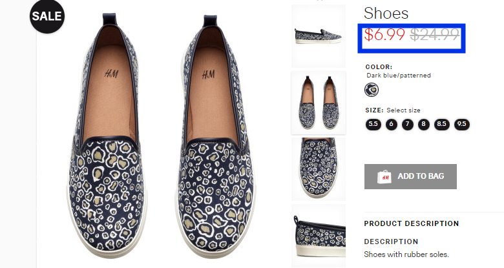Select size 5.5
The width and height of the screenshot is (504, 268).
pyautogui.click(x=373, y=125)
